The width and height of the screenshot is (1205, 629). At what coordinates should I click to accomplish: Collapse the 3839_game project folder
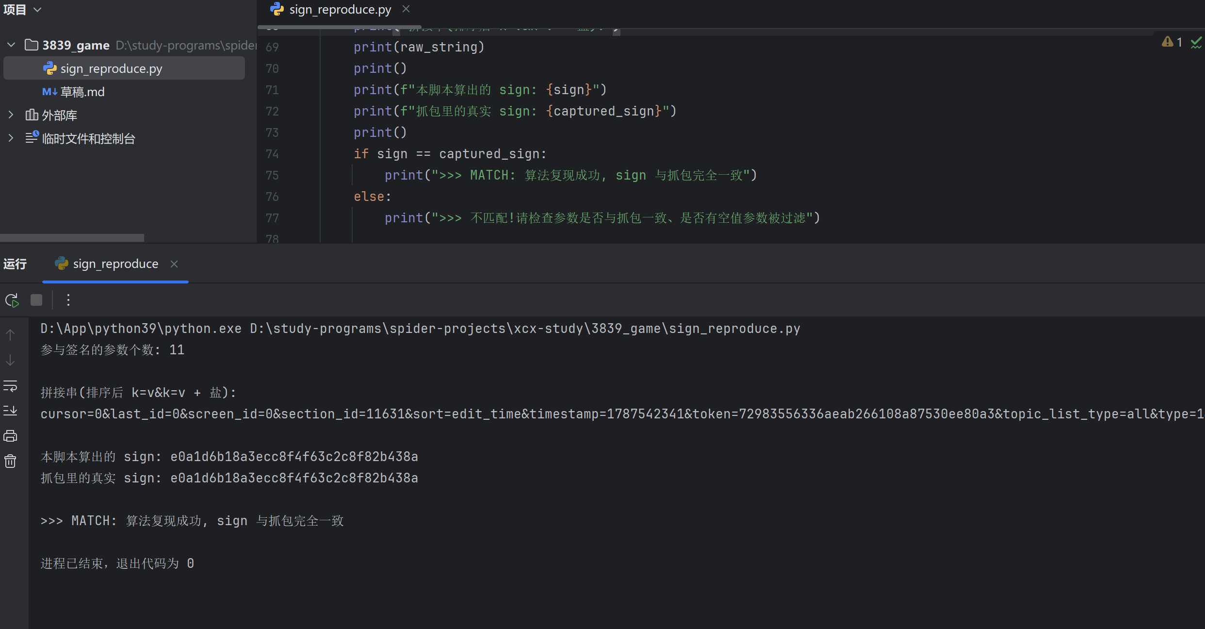(11, 45)
